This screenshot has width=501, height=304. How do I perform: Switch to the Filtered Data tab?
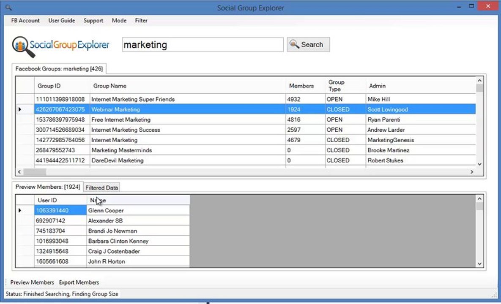(101, 187)
